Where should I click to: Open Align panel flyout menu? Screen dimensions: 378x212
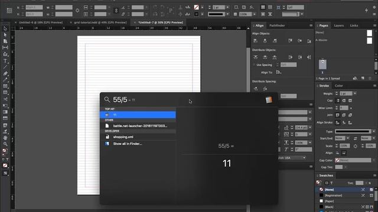(311, 25)
